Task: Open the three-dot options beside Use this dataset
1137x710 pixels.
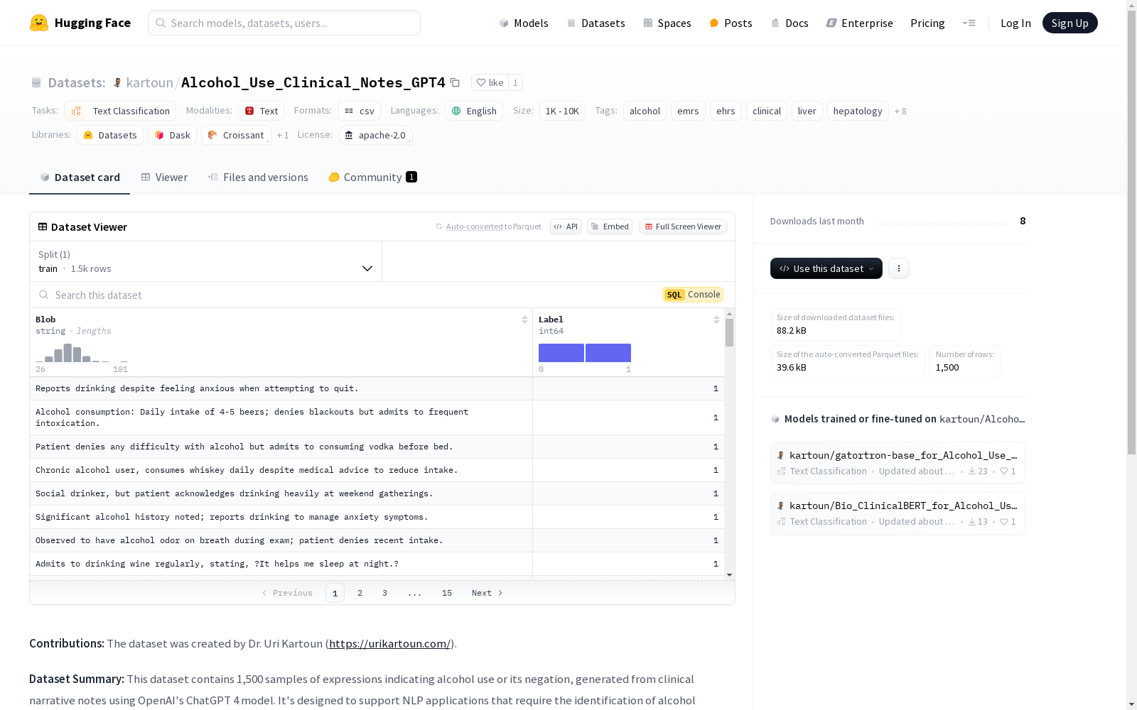Action: click(899, 268)
